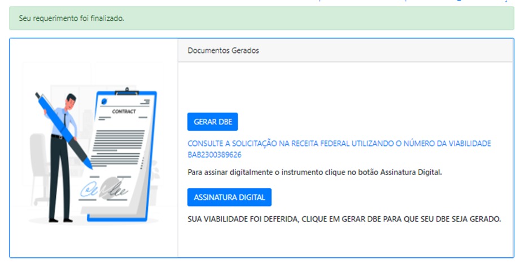The height and width of the screenshot is (263, 520).
Task: Click the CONTRACT title on the document
Action: point(124,112)
